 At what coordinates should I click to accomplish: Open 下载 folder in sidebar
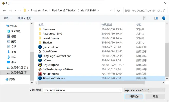pos(12,52)
